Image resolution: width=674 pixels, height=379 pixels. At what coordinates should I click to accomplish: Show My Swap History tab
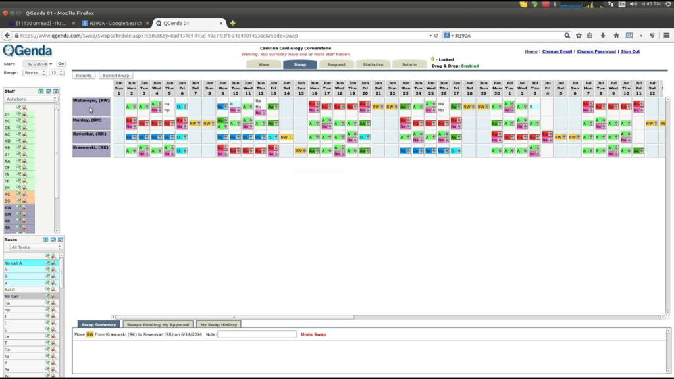click(219, 325)
